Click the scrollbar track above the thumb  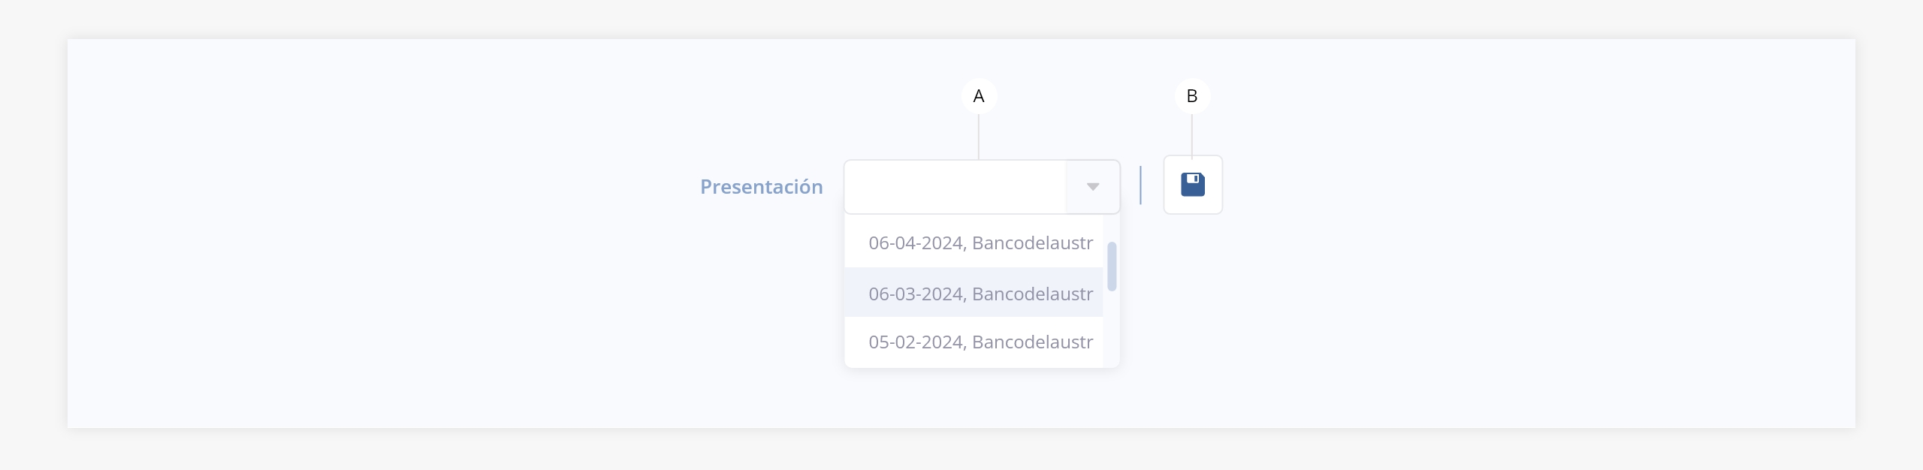tap(1112, 228)
